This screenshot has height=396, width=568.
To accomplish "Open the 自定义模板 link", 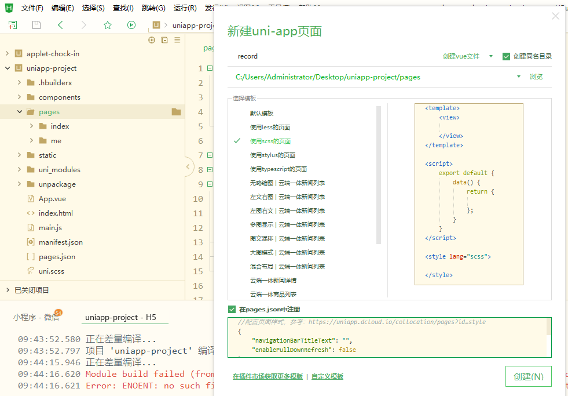I will click(328, 376).
